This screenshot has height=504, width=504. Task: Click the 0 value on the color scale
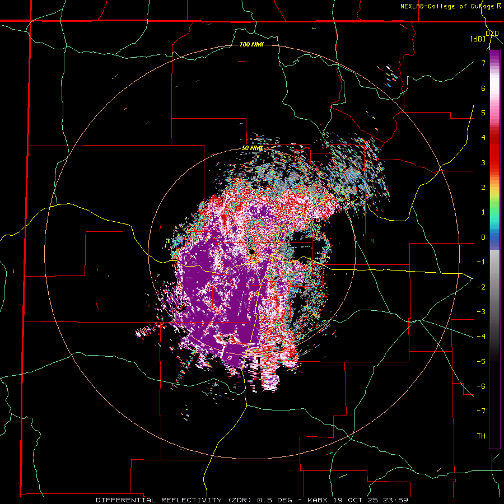tap(483, 237)
